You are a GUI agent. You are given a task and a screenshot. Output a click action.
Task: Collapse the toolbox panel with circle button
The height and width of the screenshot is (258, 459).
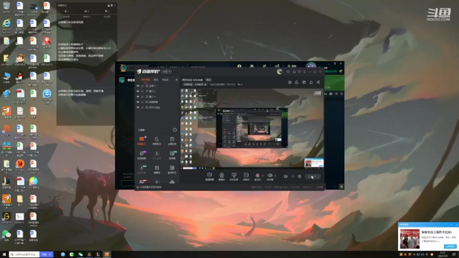coord(175,130)
